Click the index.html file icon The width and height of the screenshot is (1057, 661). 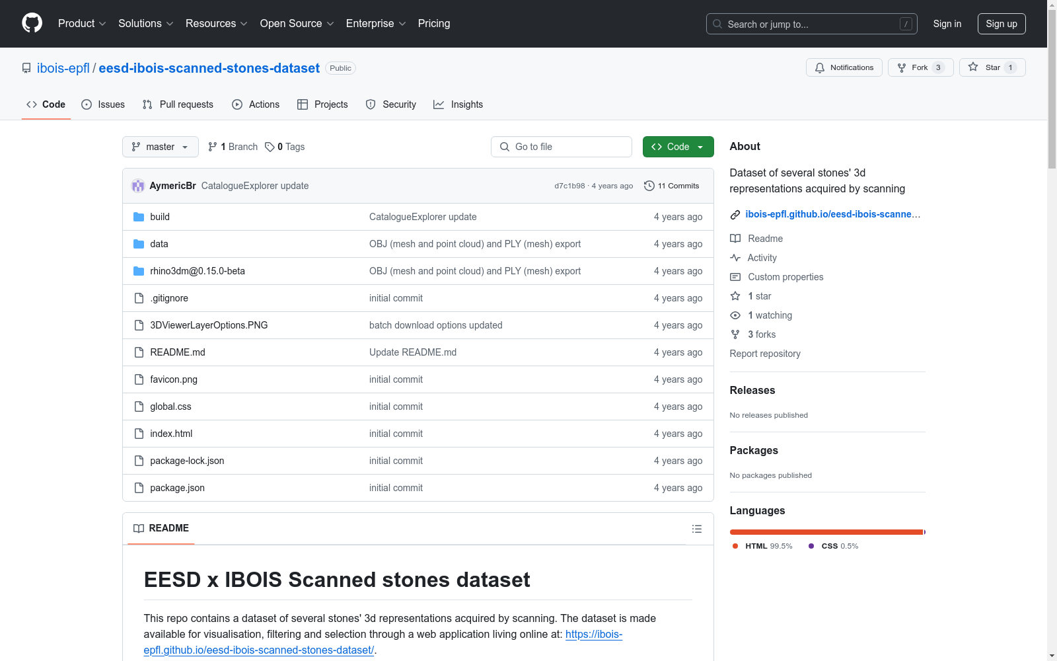point(139,434)
